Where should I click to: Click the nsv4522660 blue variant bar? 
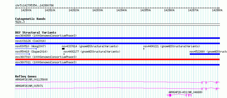point(205,54)
